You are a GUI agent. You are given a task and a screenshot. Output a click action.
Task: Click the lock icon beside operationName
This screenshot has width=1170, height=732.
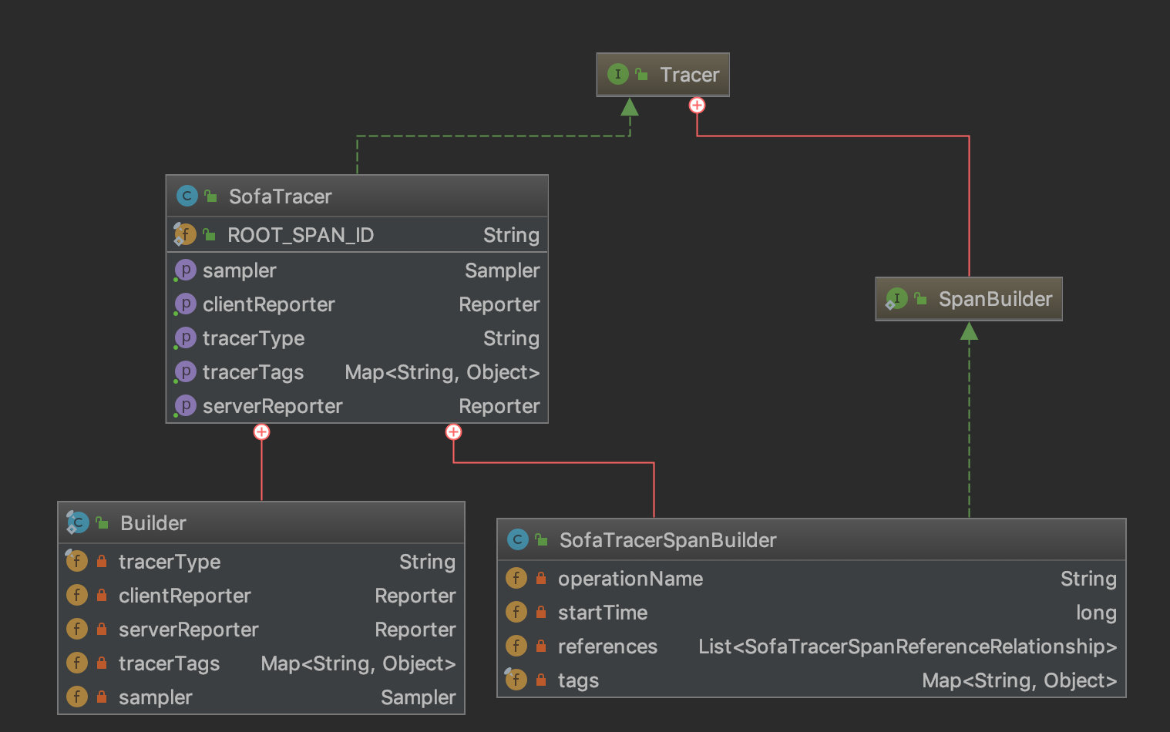(541, 579)
